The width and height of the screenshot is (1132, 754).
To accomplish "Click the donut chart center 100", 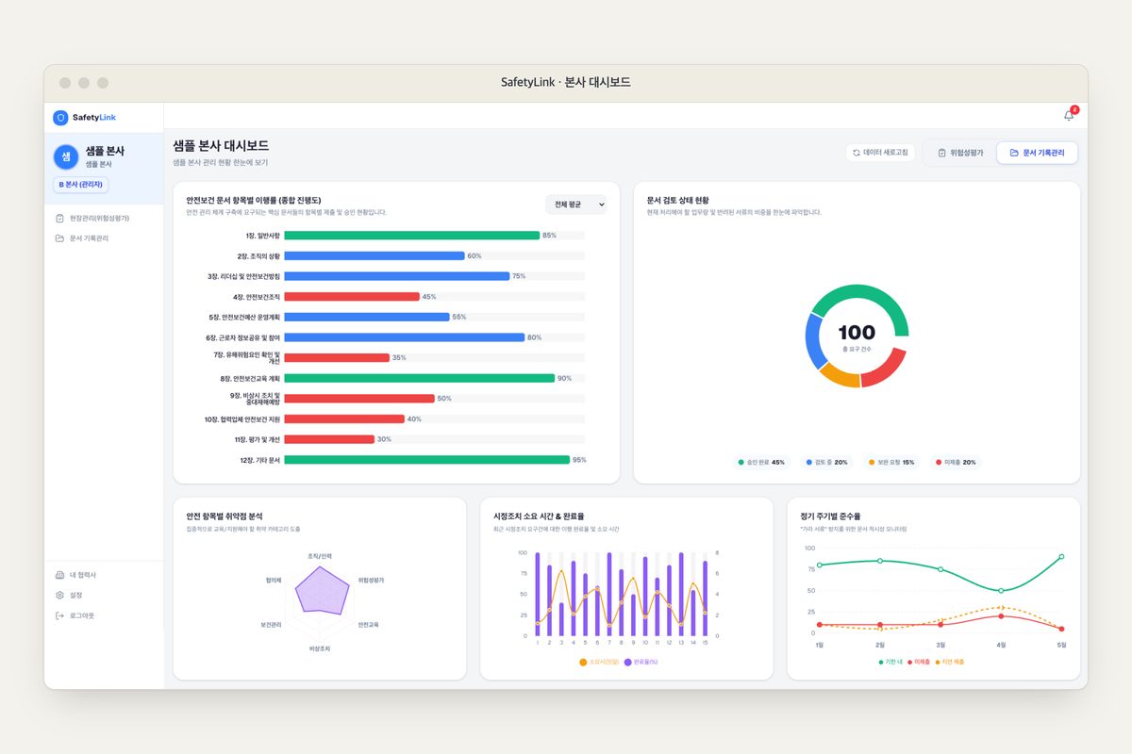I will tap(857, 332).
